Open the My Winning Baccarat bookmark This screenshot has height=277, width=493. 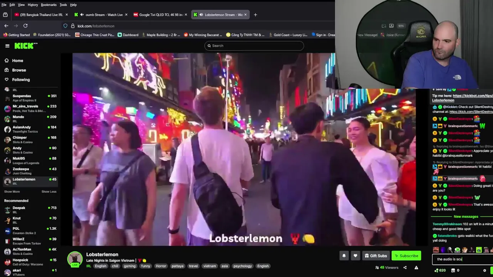click(x=203, y=35)
